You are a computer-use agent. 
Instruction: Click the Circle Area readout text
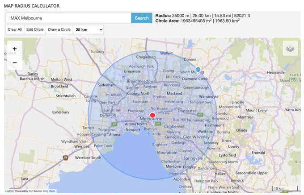tap(197, 21)
